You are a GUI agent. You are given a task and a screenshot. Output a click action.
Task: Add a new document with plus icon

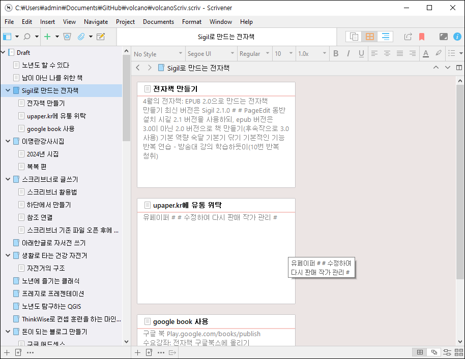click(x=47, y=37)
